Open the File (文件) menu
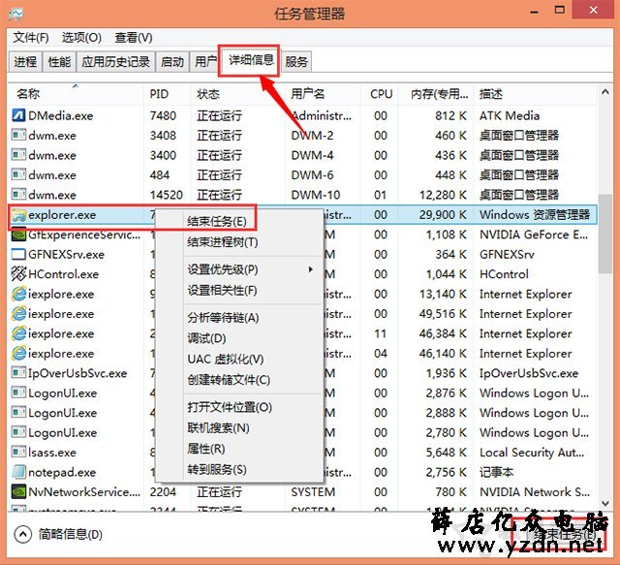The width and height of the screenshot is (620, 565). [31, 38]
